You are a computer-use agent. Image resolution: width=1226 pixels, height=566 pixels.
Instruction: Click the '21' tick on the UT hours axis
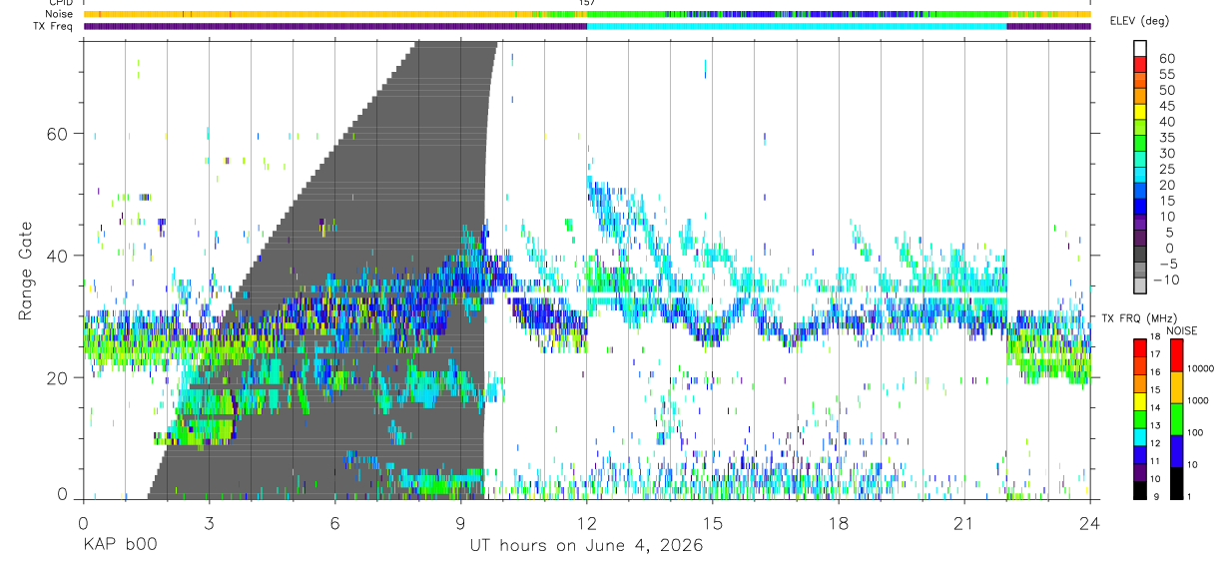964,522
